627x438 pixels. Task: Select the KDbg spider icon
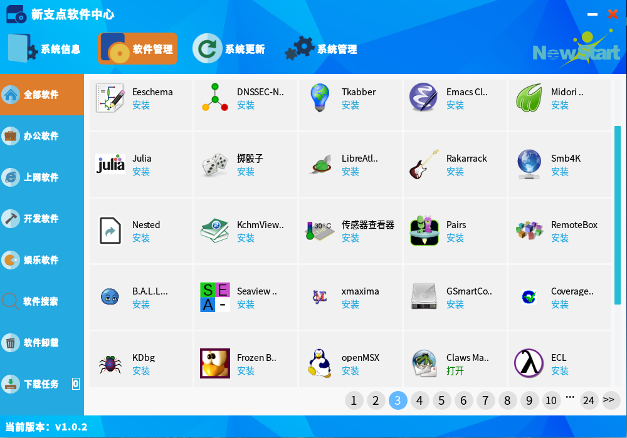pos(110,363)
